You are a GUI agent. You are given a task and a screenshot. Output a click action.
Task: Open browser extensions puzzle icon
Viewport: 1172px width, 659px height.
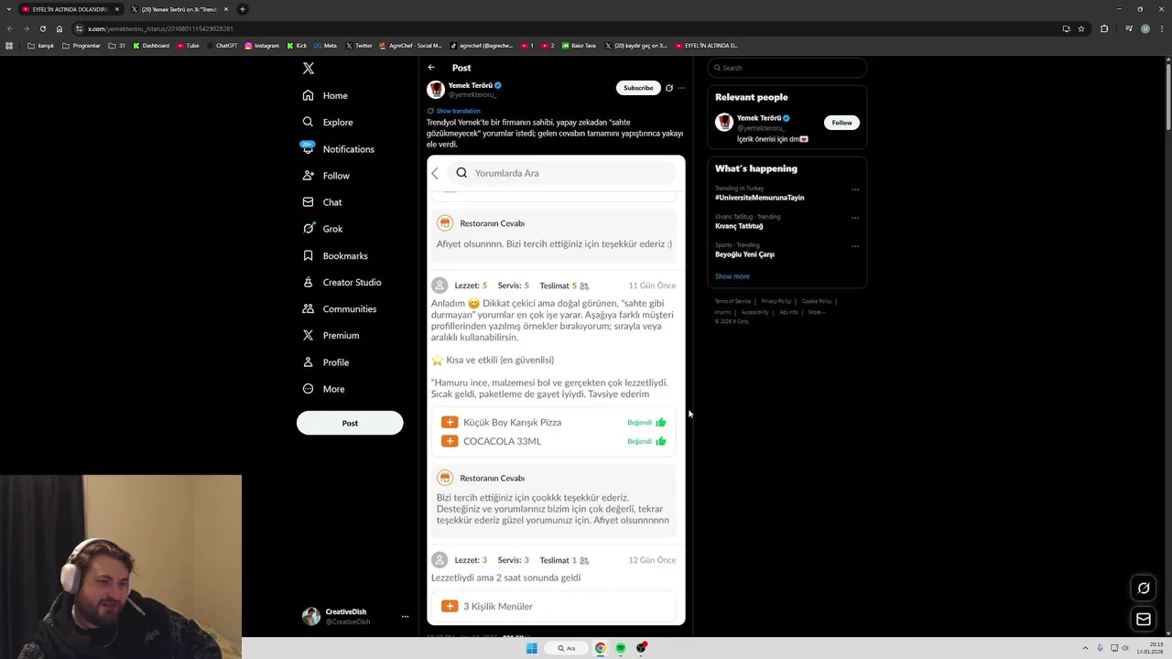[1104, 28]
